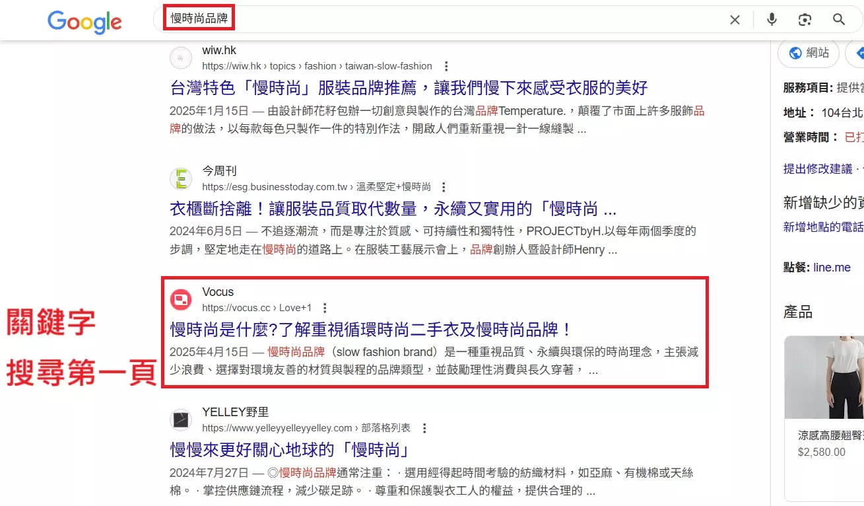Click the magnifying glass search icon
The width and height of the screenshot is (864, 506).
pyautogui.click(x=838, y=20)
